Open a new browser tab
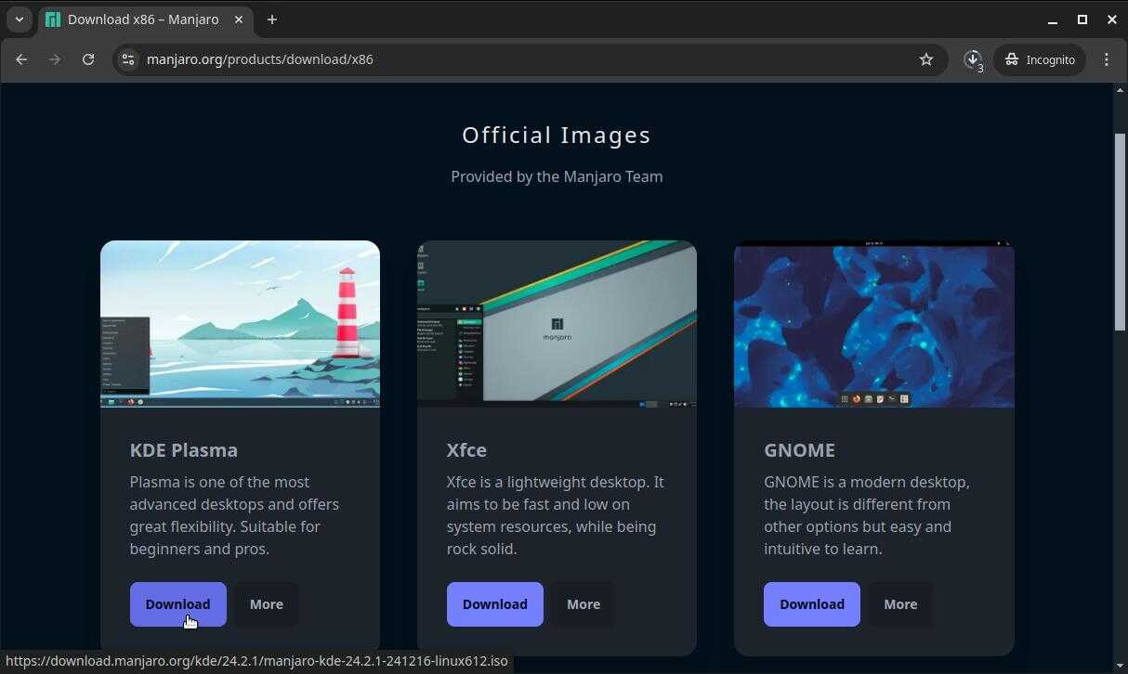The image size is (1128, 674). pyautogui.click(x=272, y=19)
